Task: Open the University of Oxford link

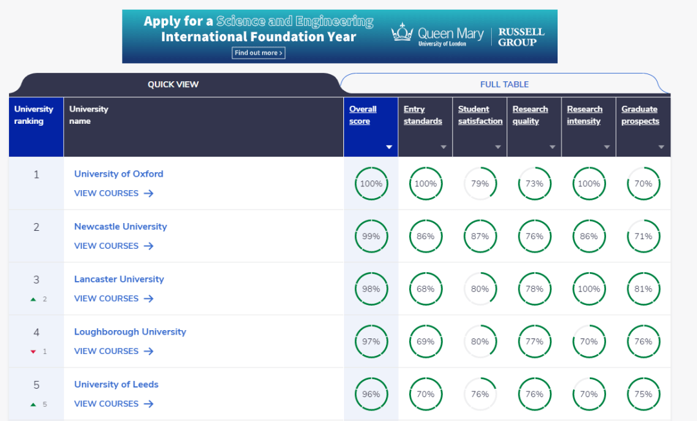Action: coord(119,174)
